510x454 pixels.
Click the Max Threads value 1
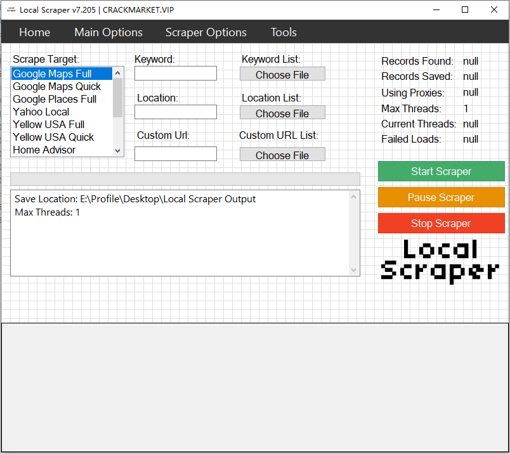click(466, 108)
